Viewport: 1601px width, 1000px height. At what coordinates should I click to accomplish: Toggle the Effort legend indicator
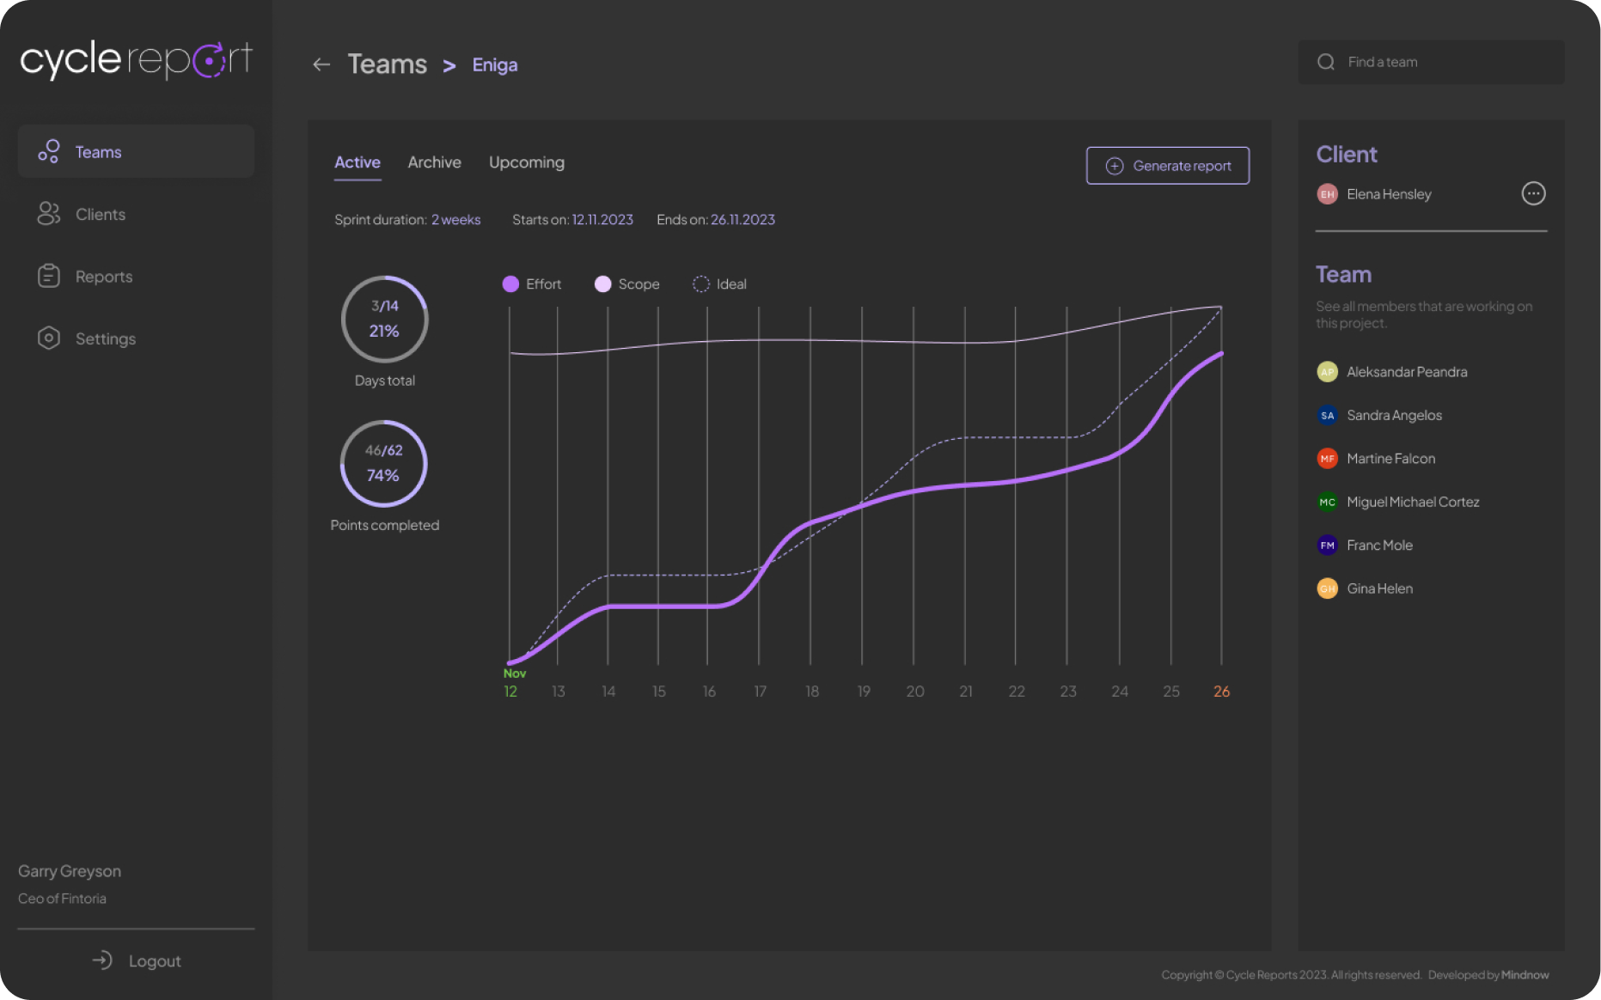(x=510, y=284)
